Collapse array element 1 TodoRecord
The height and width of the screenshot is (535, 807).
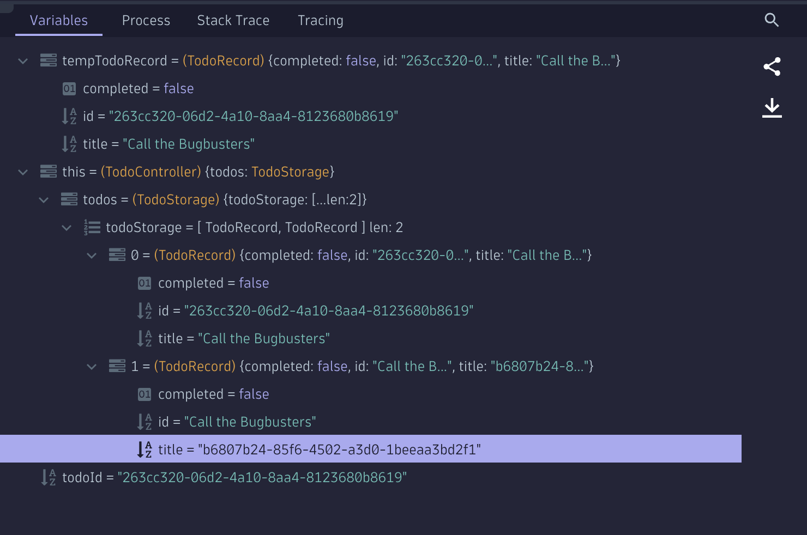92,367
